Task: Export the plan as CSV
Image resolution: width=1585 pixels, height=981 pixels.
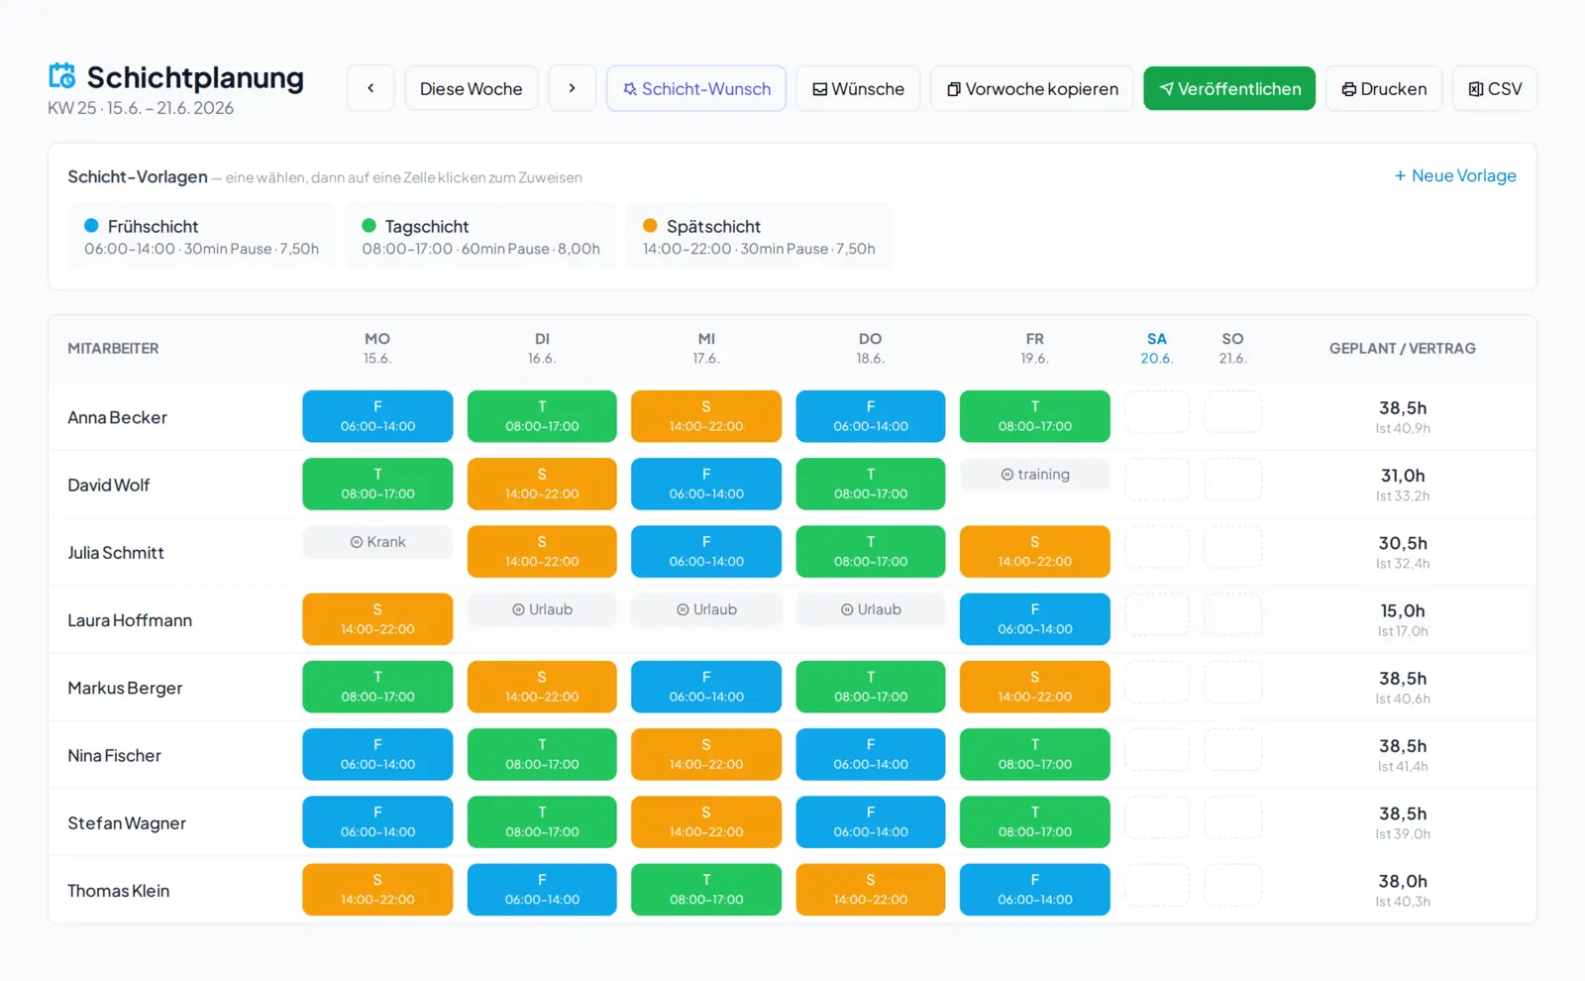Action: 1495,88
